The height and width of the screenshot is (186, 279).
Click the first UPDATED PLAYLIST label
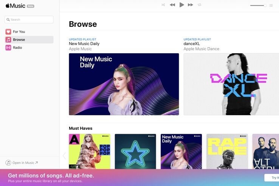pos(82,39)
